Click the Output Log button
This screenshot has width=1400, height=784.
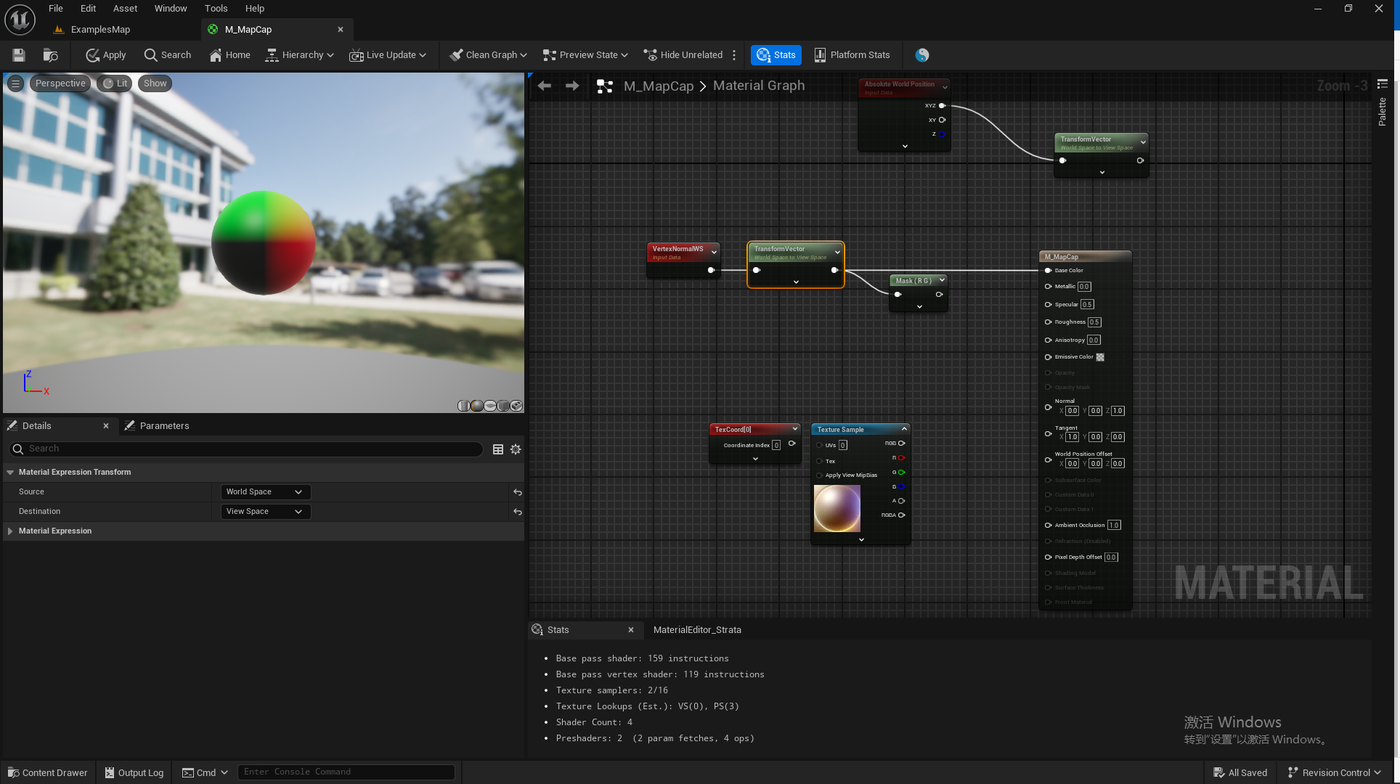coord(134,772)
